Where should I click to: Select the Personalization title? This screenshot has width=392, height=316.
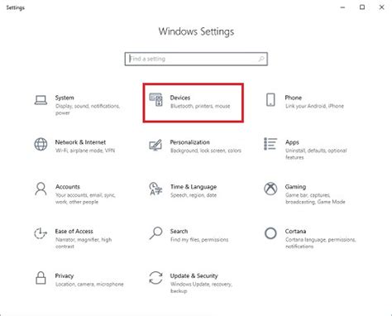190,142
